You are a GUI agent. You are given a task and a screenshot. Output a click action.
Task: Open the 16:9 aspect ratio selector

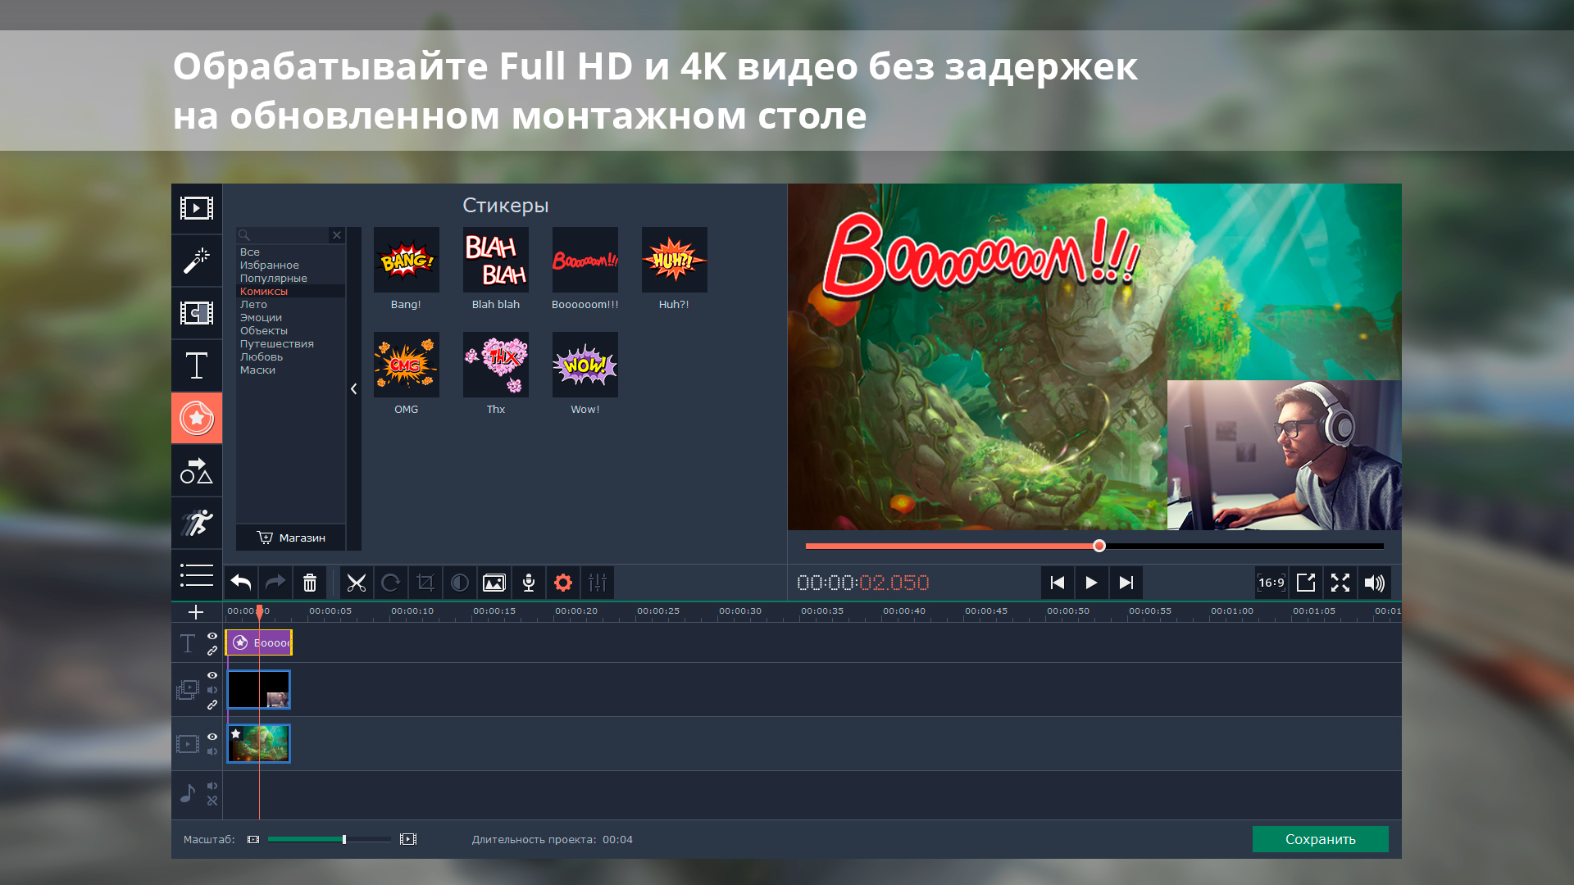pyautogui.click(x=1271, y=583)
